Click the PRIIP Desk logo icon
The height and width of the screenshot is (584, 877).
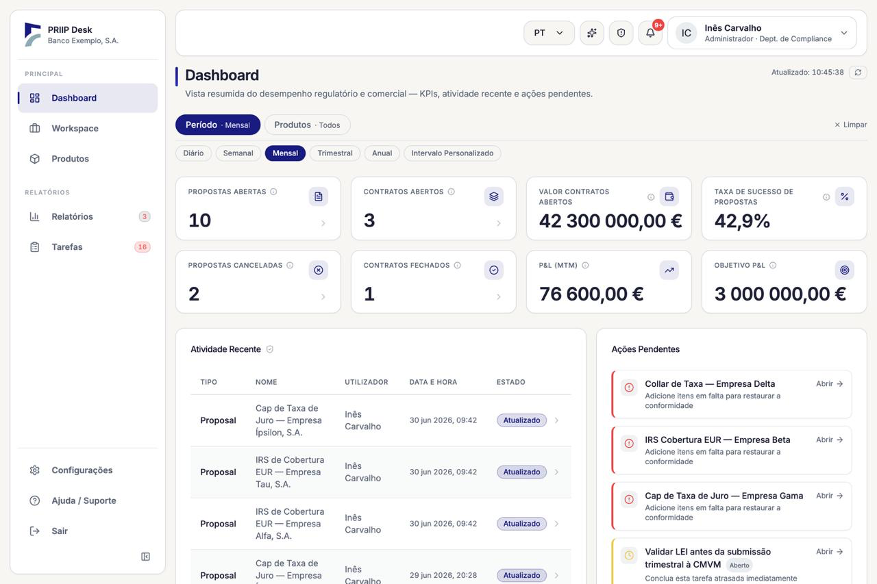coord(32,34)
